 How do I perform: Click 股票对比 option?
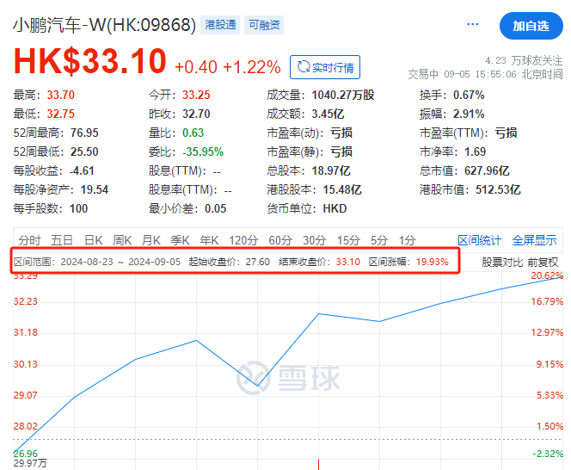[502, 263]
